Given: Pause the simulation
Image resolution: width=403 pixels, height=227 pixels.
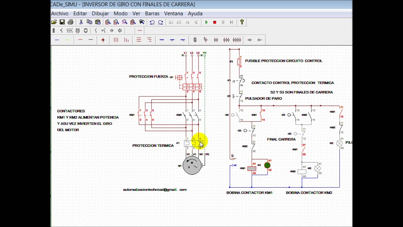Looking at the screenshot, I should (223, 22).
